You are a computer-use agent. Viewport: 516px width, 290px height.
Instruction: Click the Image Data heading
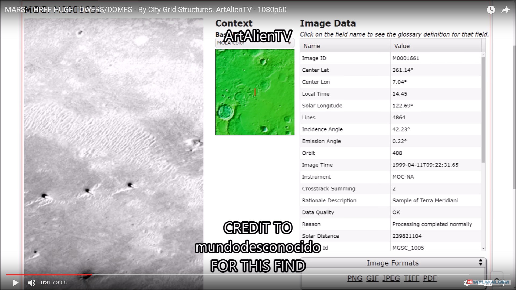[328, 23]
